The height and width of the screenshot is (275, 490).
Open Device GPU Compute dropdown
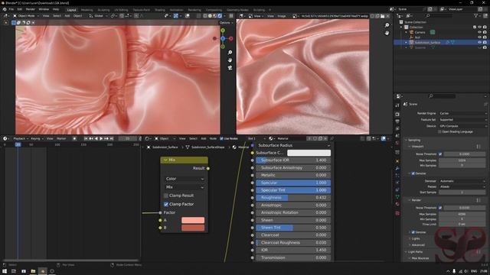[462, 126]
